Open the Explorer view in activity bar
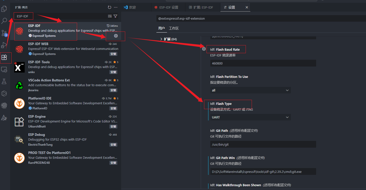The width and height of the screenshot is (366, 190). tap(4, 9)
